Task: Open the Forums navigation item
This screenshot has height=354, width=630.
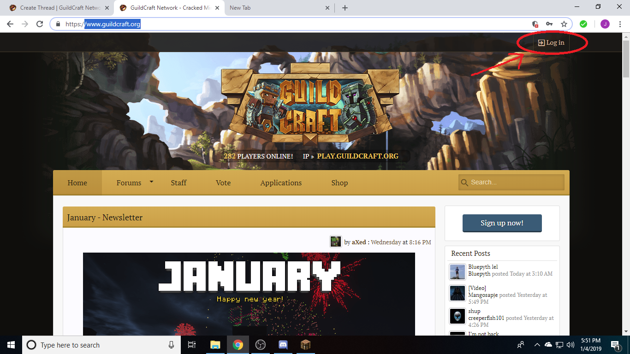Action: [x=129, y=183]
